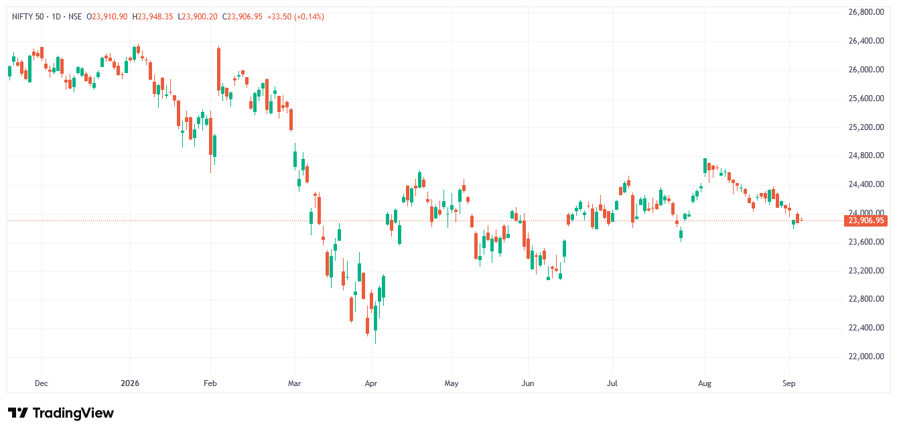
Task: Click the +33.50 (+0.14%) change value
Action: pos(295,17)
